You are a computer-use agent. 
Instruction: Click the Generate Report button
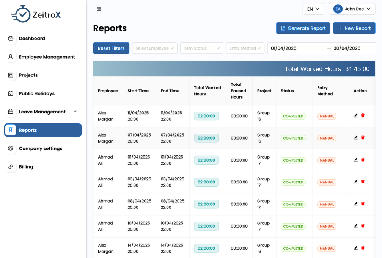303,28
